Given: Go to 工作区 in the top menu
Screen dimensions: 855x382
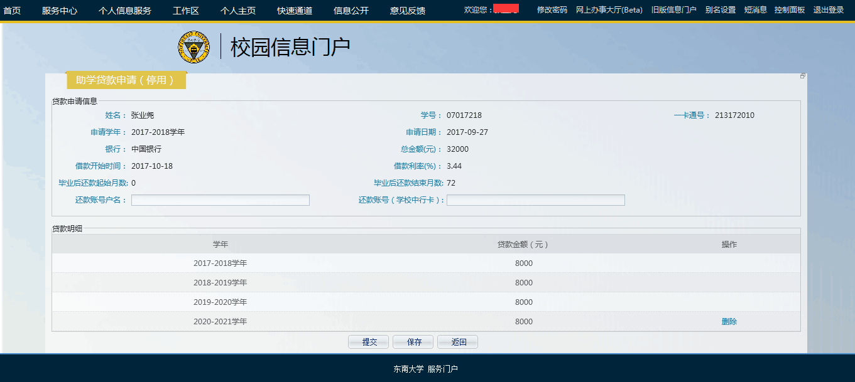Looking at the screenshot, I should (x=185, y=11).
